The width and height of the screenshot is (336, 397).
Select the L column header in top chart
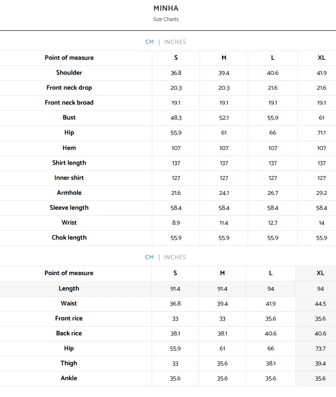tap(272, 58)
